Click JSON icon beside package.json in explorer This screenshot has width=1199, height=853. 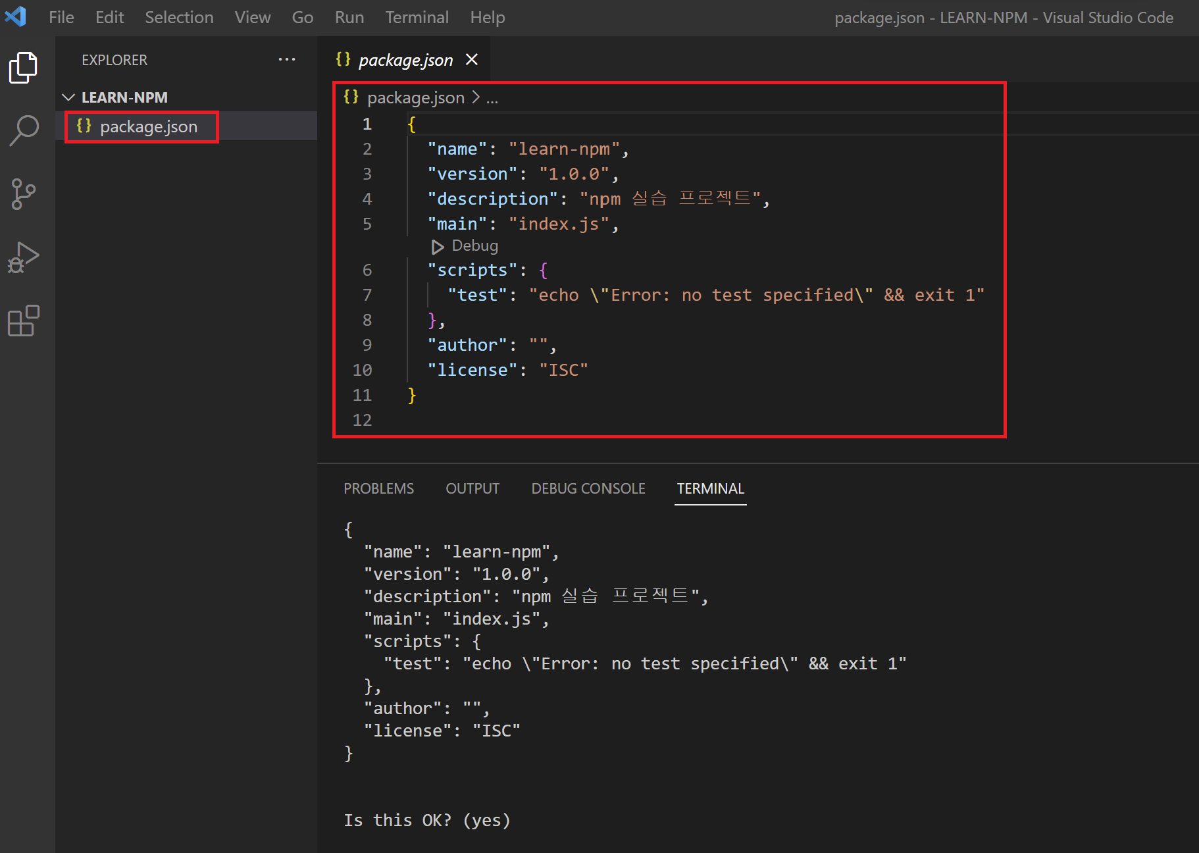[x=84, y=126]
